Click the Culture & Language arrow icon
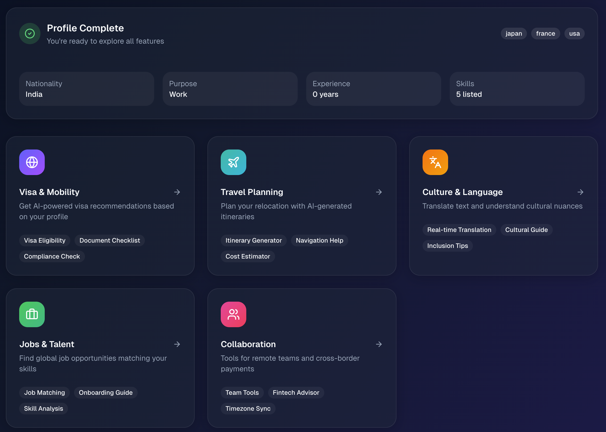This screenshot has width=606, height=432. pyautogui.click(x=580, y=192)
